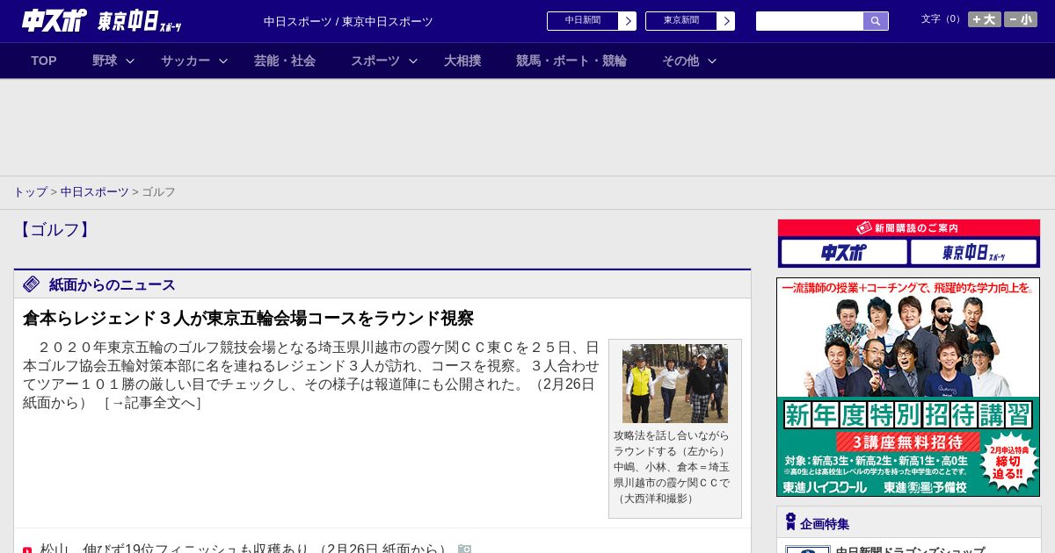Click the search magnifier button
The height and width of the screenshot is (553, 1055).
click(876, 21)
